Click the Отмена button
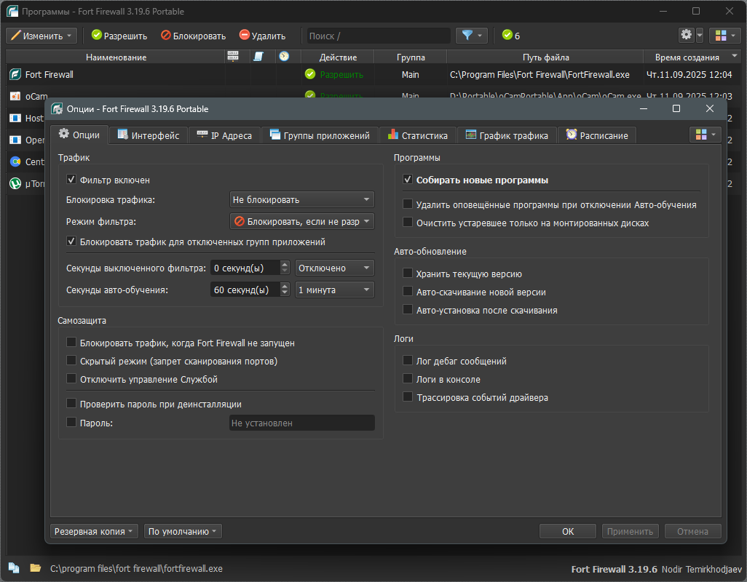The image size is (747, 582). 692,531
